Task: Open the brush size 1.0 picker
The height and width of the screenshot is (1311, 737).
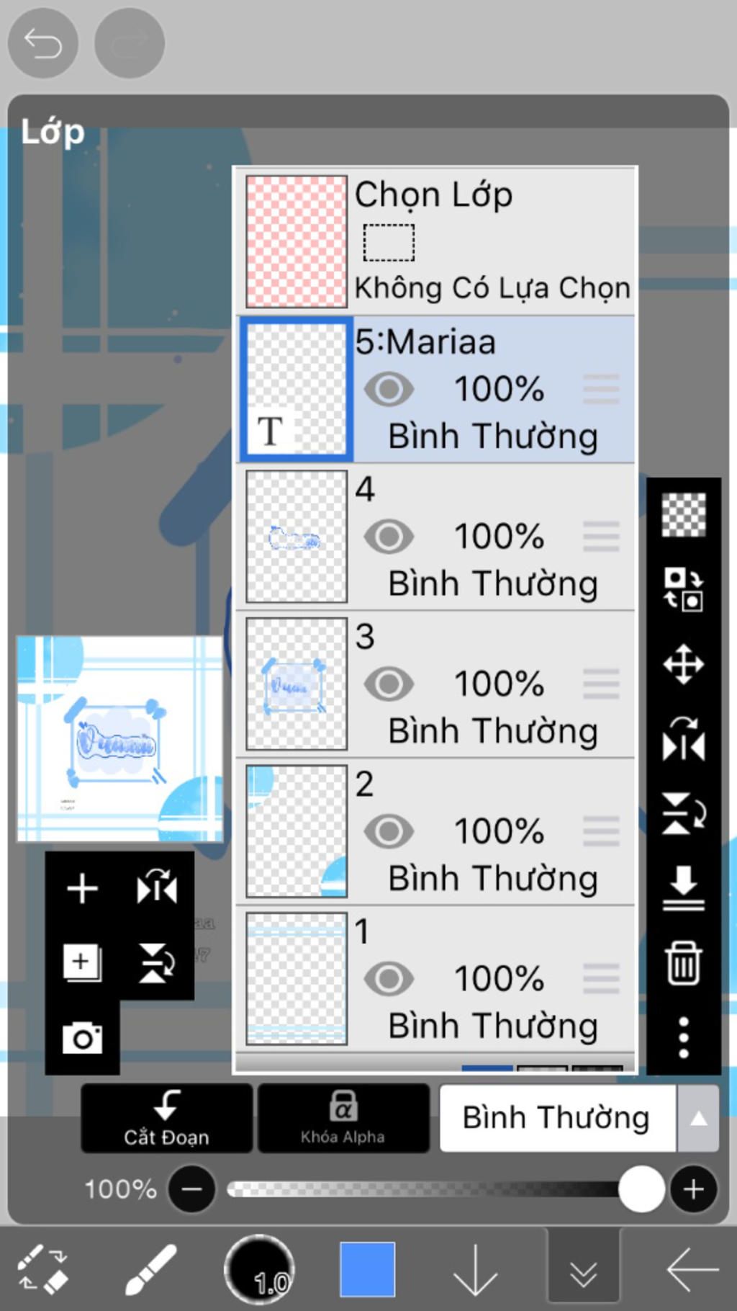Action: (259, 1269)
